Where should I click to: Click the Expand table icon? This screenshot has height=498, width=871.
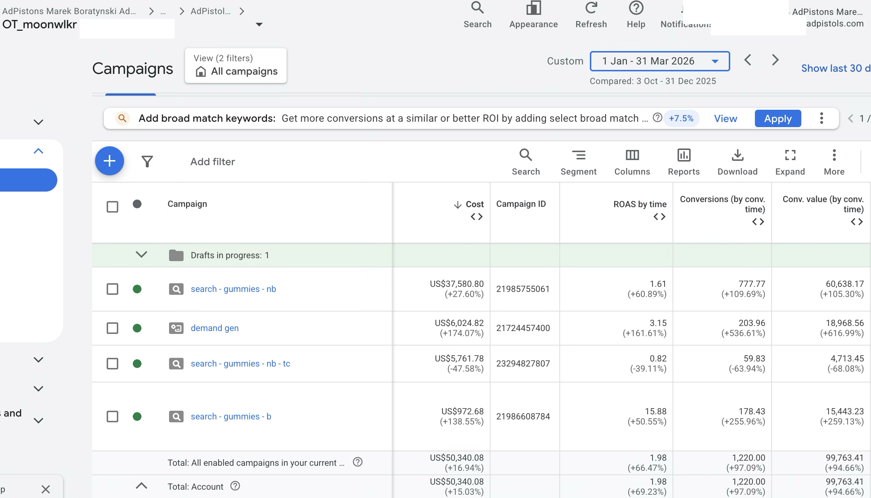[790, 155]
